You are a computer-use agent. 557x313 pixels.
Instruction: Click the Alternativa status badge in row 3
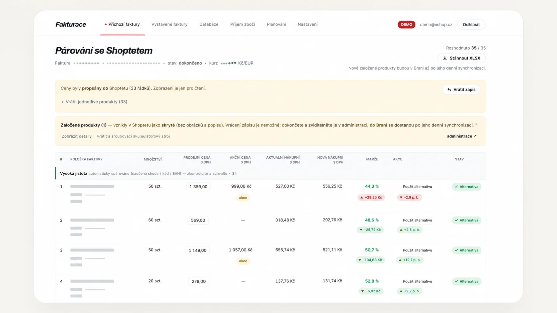467,250
